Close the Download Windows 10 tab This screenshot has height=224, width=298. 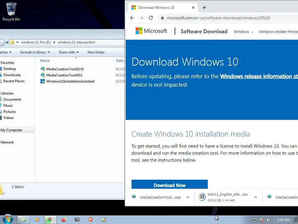point(193,8)
